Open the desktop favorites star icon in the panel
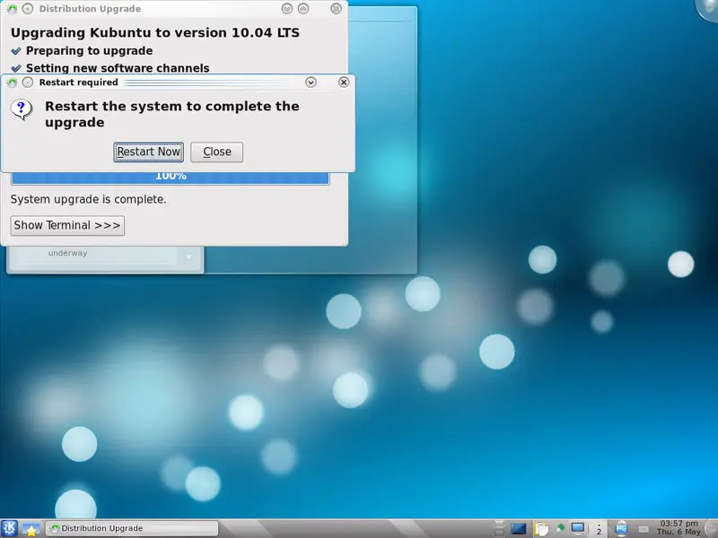718x538 pixels. tap(31, 529)
